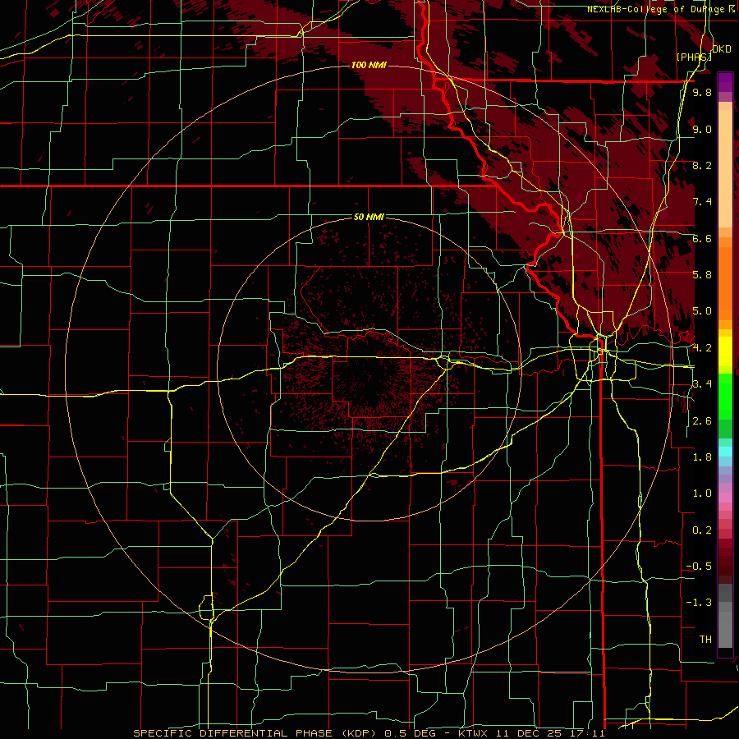The height and width of the screenshot is (739, 739).
Task: Select the 5.0 scale value
Action: tap(702, 311)
